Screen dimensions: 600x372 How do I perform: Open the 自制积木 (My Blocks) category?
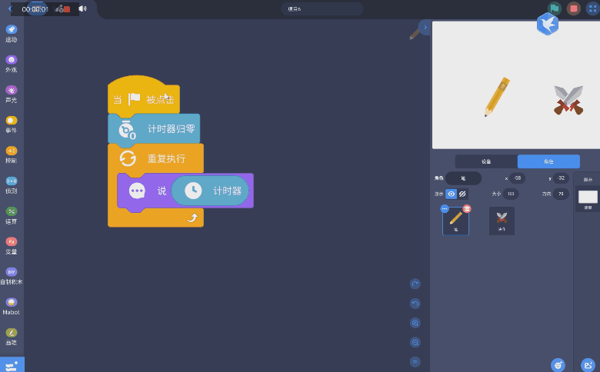11,276
